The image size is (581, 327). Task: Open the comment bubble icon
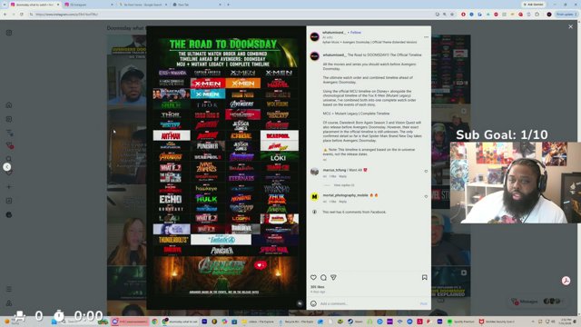click(x=323, y=277)
